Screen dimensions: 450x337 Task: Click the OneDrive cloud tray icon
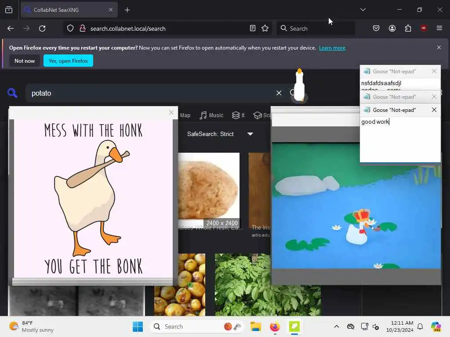(x=350, y=326)
